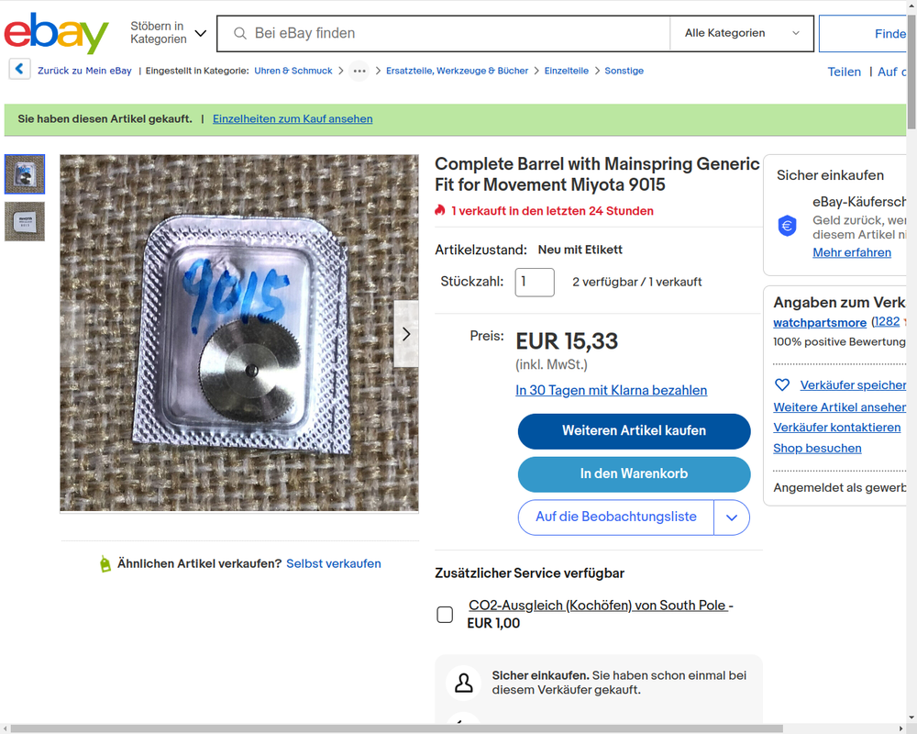This screenshot has width=917, height=734.
Task: Click the horizontal scrollbar at the bottom
Action: coord(396,728)
